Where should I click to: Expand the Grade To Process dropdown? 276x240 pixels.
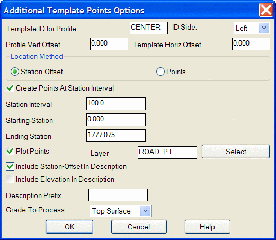tap(145, 211)
